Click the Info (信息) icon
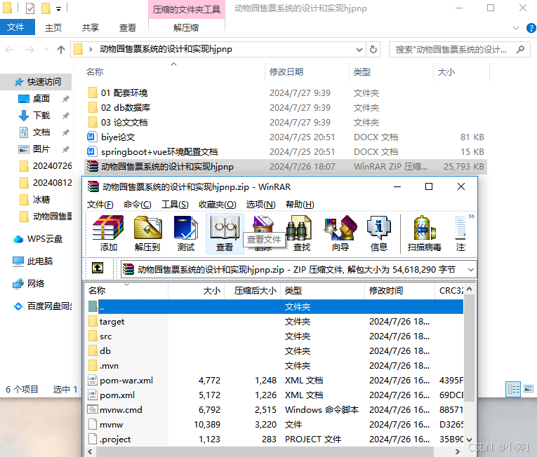This screenshot has height=457, width=537. [379, 233]
